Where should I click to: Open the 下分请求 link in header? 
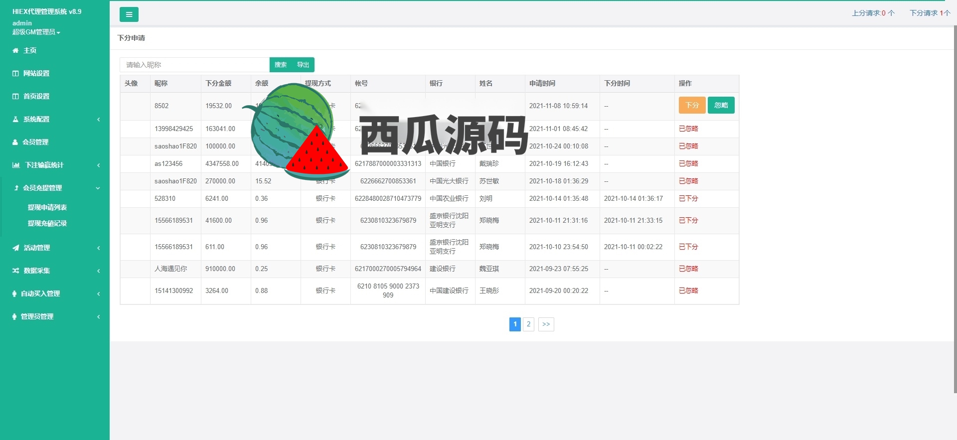tap(930, 13)
